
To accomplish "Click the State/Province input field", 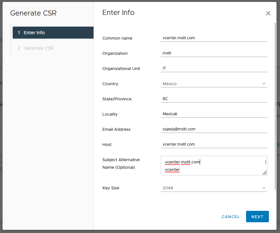I will [214, 99].
